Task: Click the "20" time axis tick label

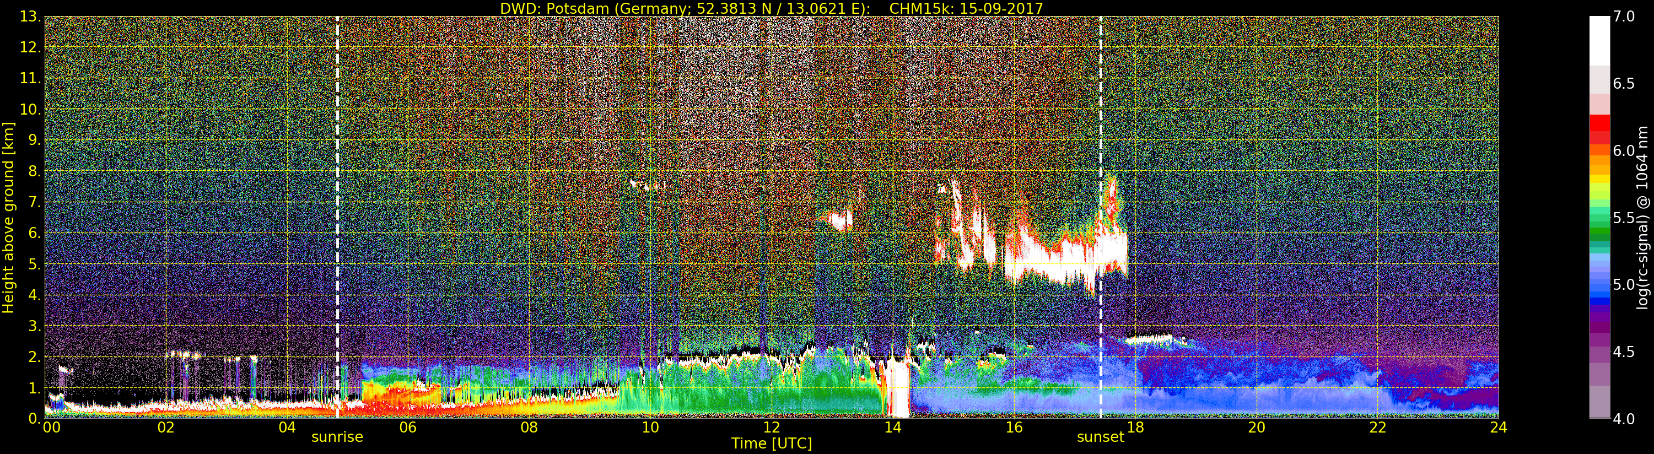Action: click(x=1257, y=428)
